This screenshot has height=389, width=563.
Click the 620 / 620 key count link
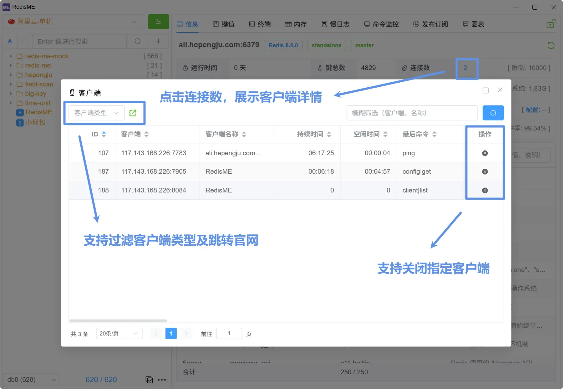(x=101, y=380)
